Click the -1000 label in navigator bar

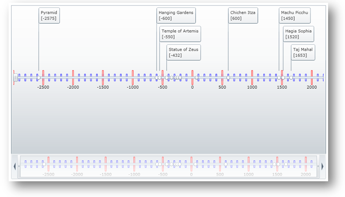tap(134, 174)
